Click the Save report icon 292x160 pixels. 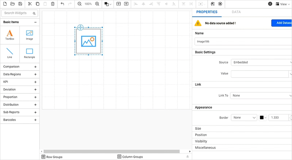click(x=20, y=4)
